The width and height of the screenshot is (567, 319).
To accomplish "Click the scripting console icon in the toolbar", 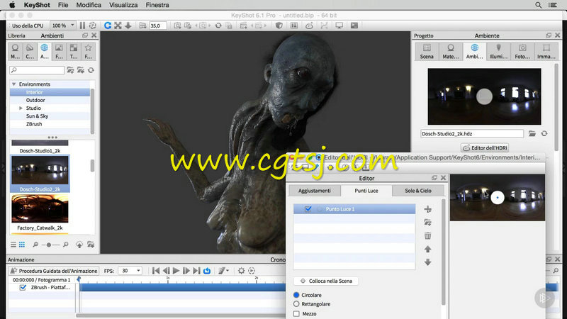I will (354, 26).
